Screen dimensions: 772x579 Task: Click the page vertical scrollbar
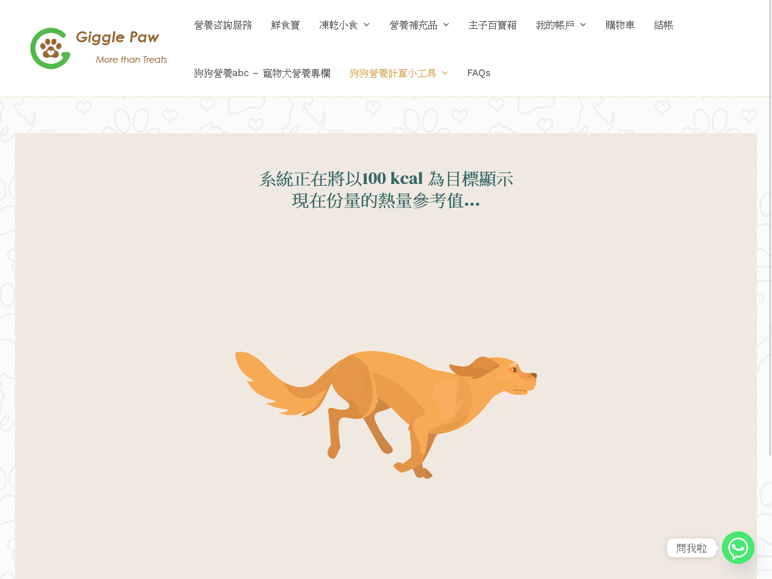click(770, 229)
